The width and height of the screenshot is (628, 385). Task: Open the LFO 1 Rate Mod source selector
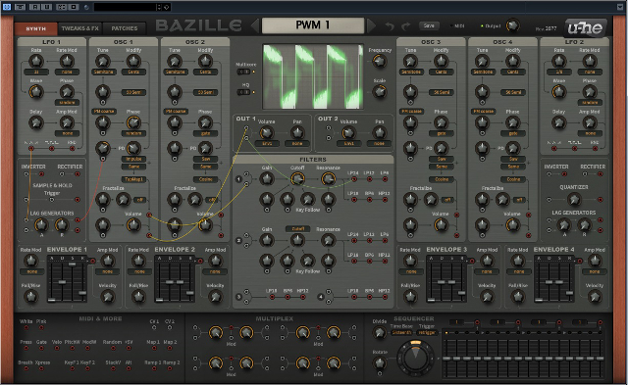coord(67,72)
